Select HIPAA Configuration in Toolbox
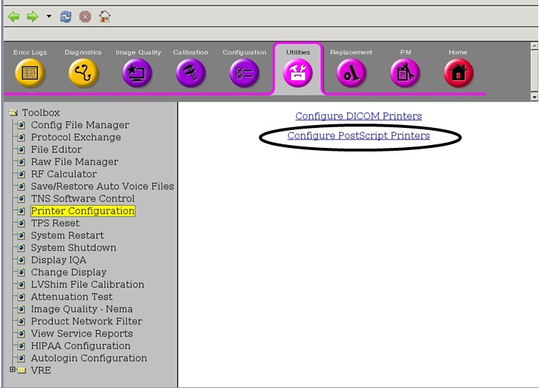539x388 pixels. click(80, 346)
